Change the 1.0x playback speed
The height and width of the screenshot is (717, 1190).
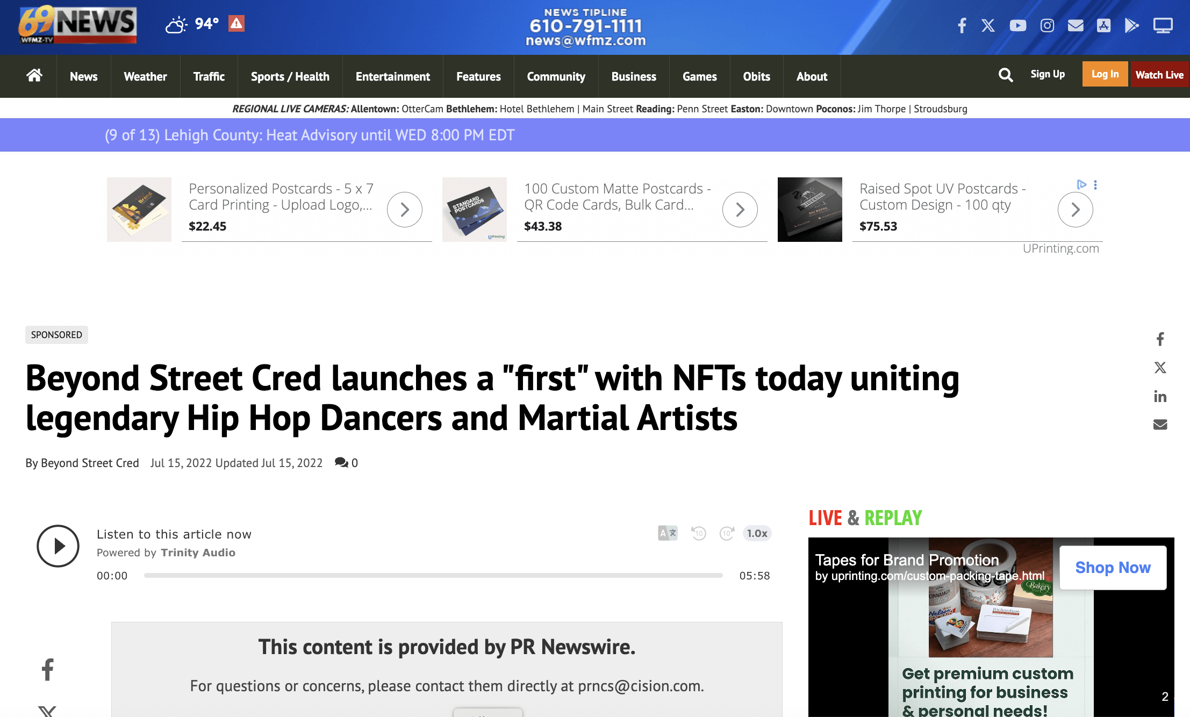(757, 533)
